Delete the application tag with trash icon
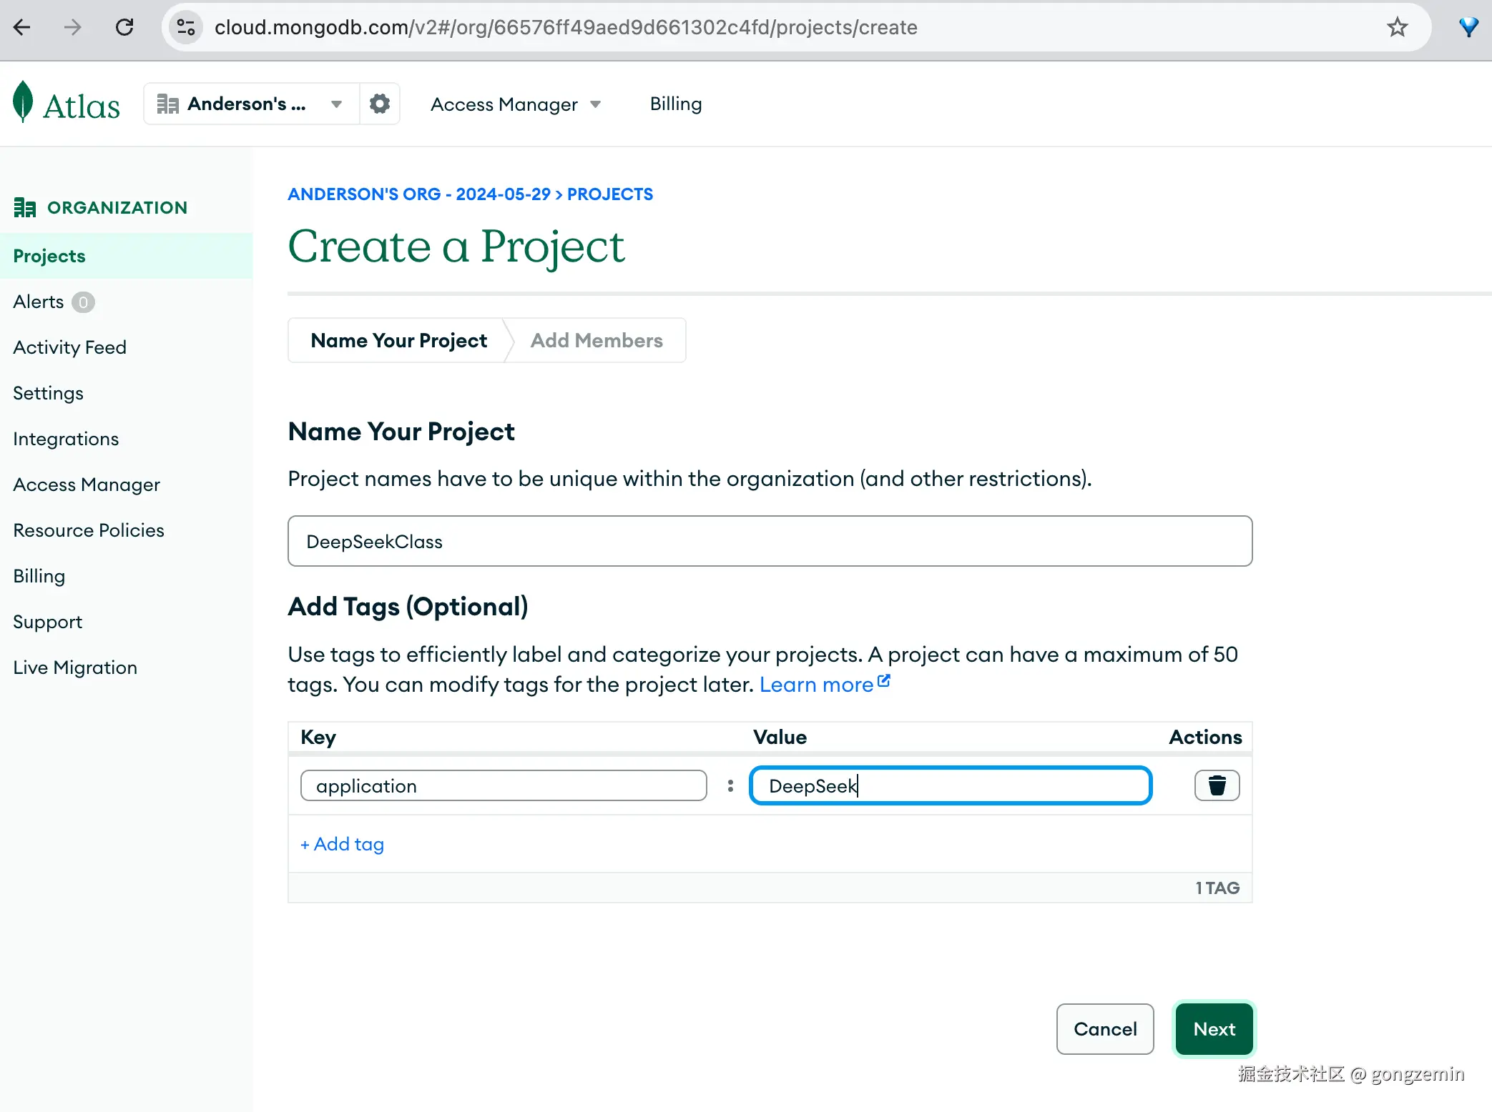 point(1217,785)
